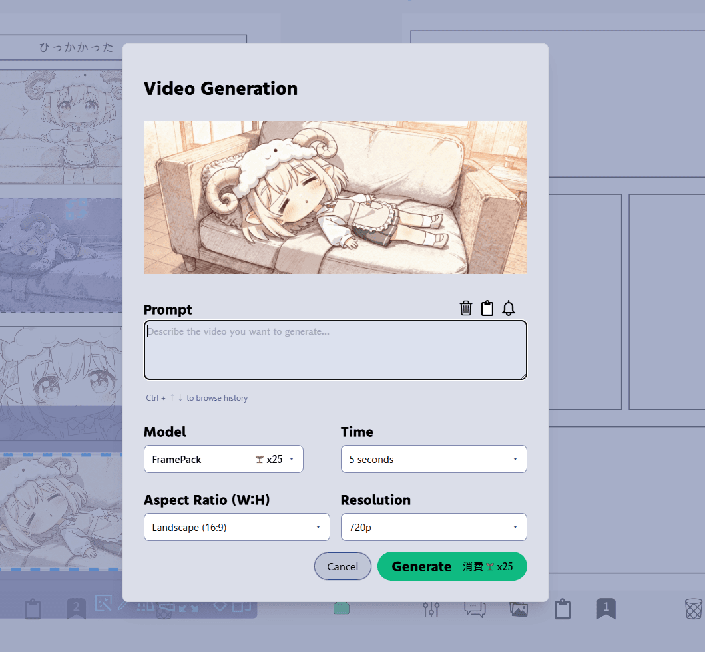
Task: Open the Aspect Ratio dropdown showing Landscape
Action: tap(236, 527)
